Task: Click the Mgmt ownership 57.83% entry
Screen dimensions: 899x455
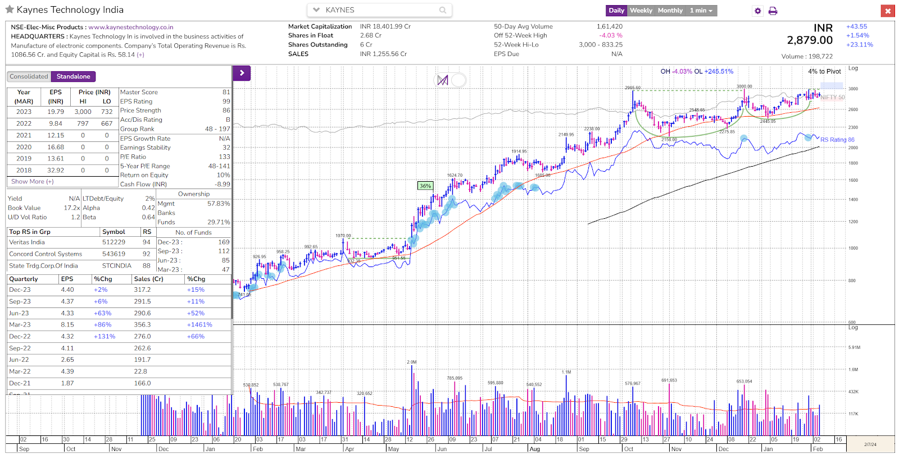Action: coord(194,204)
